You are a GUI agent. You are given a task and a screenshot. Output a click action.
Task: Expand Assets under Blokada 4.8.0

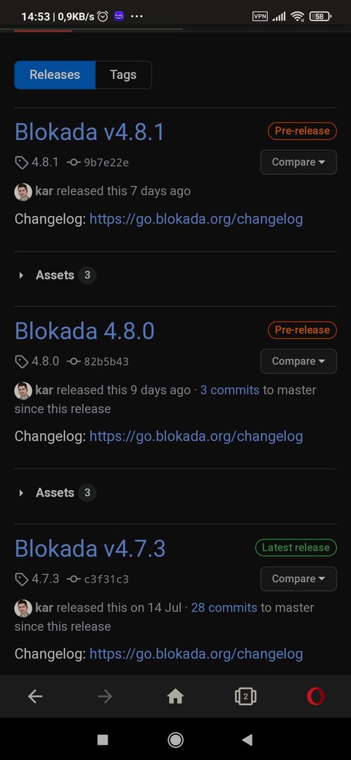point(56,493)
